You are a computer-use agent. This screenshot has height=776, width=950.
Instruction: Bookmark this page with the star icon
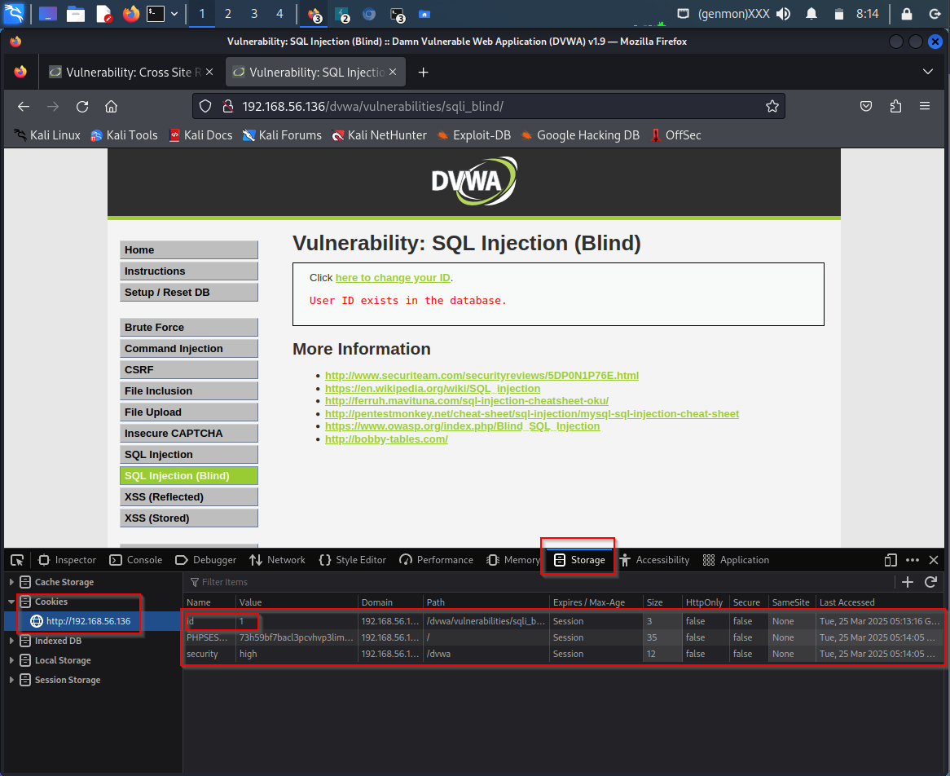[x=772, y=107]
